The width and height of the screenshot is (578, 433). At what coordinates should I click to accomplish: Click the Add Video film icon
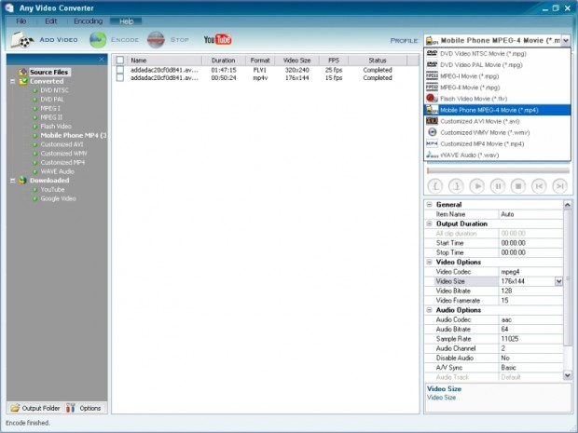point(21,40)
